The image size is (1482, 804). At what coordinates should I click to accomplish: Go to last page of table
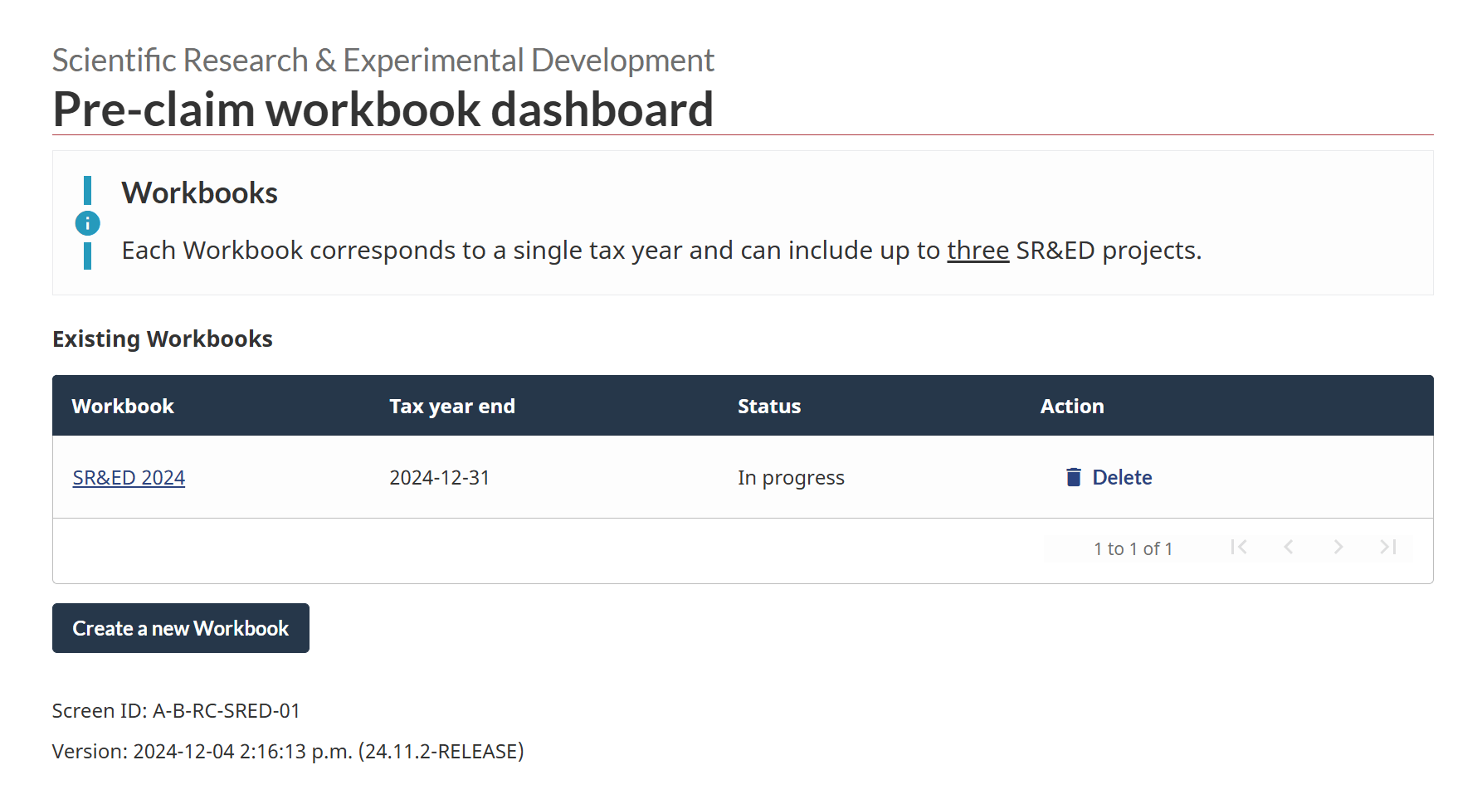(x=1388, y=547)
